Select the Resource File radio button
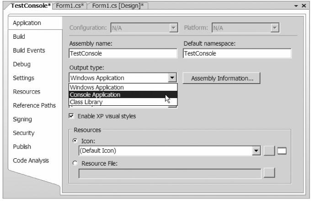Viewport: 315px width, 203px height. [75, 163]
